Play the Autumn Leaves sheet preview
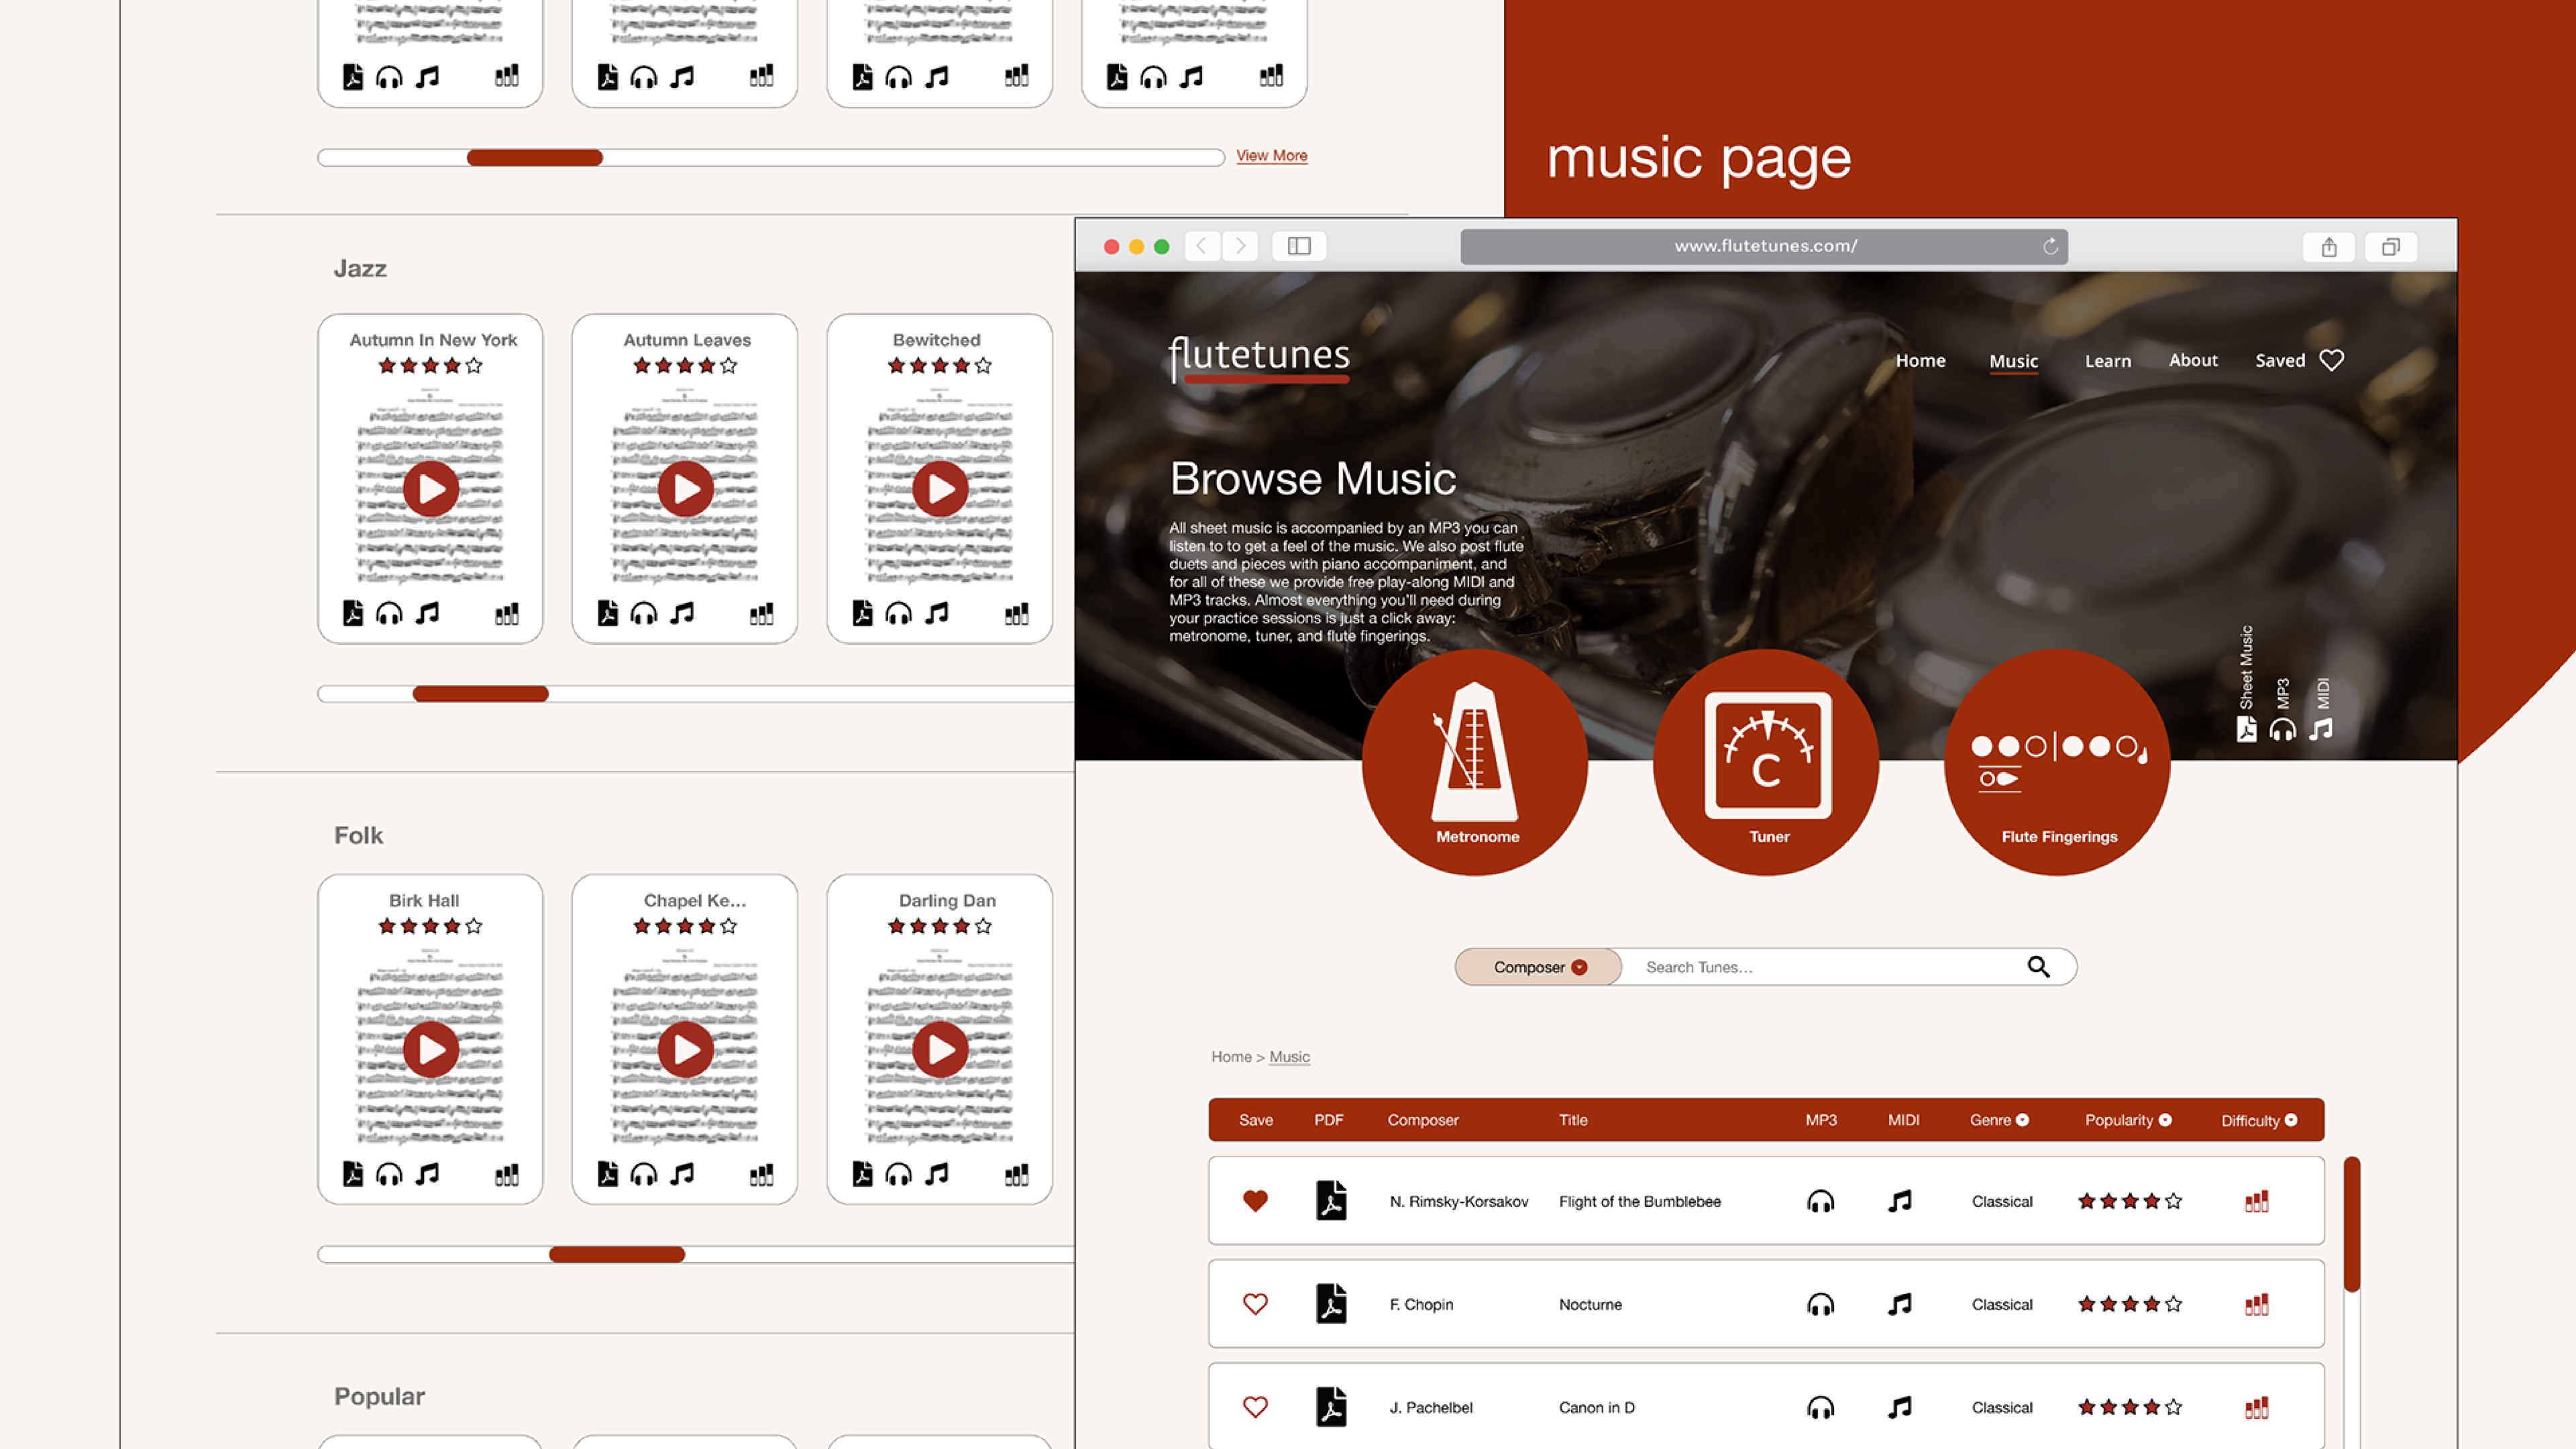 [685, 489]
